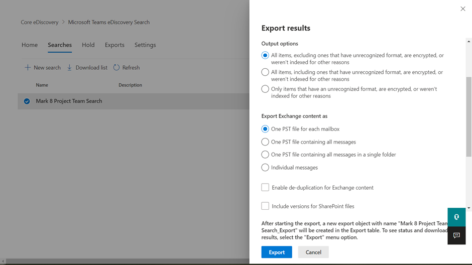Select the Mark 8 Project Team Search row

[x=134, y=101]
